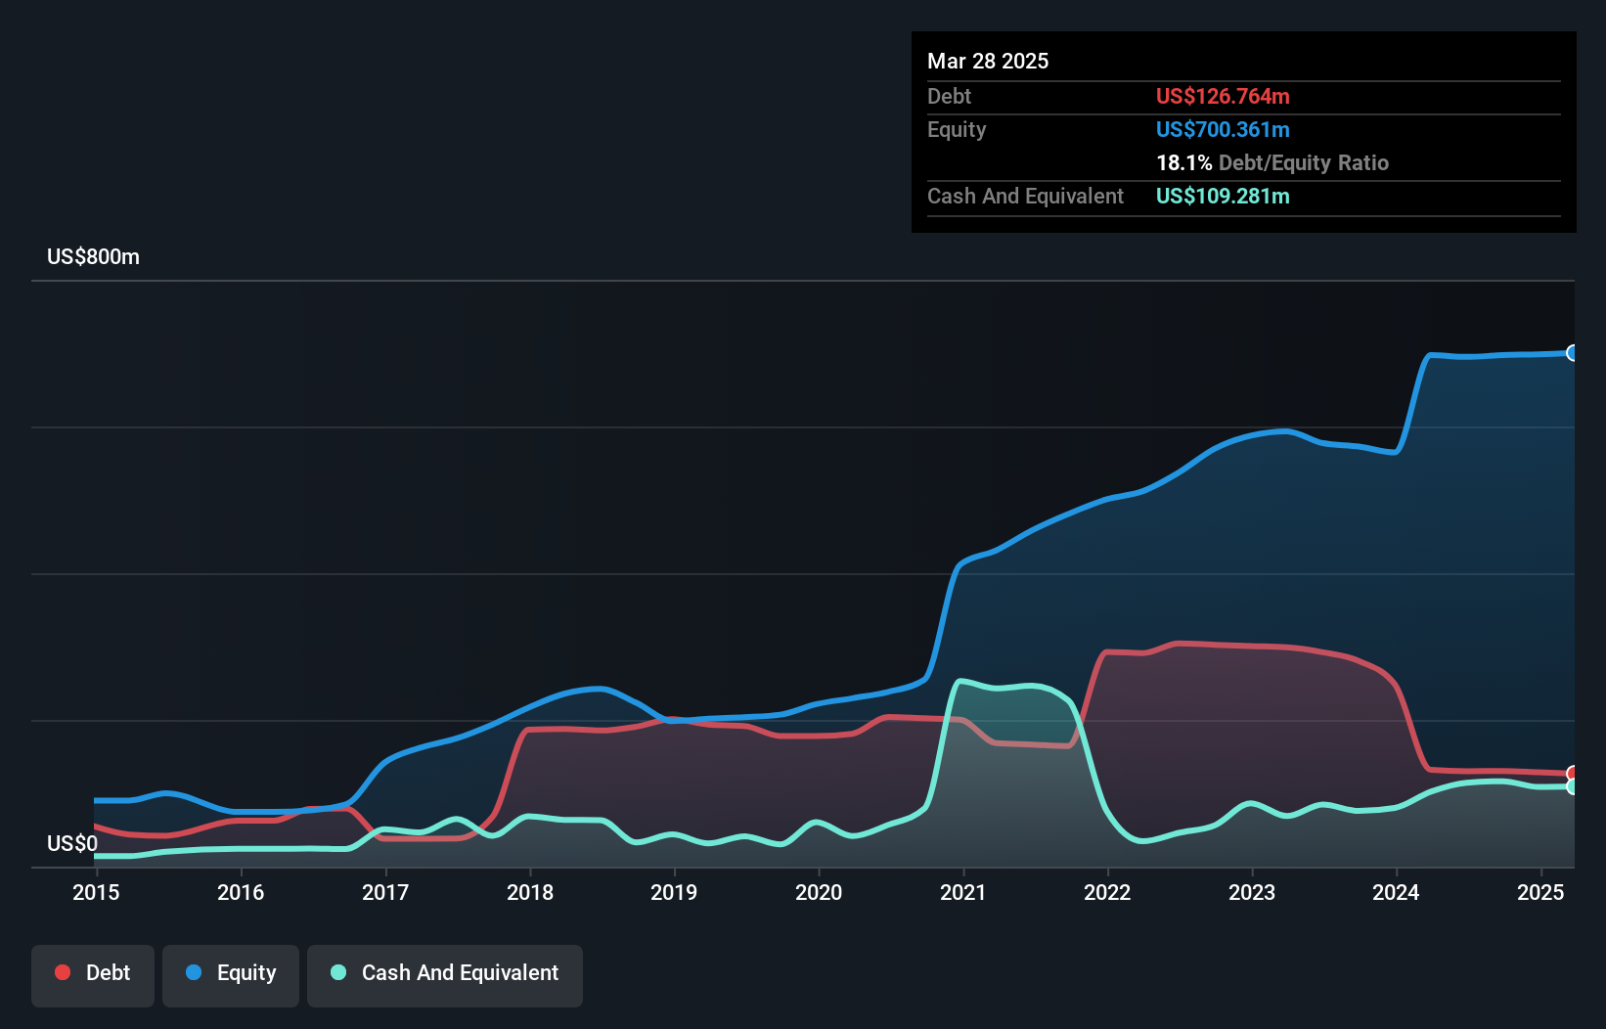
Task: Click the 18.1% Debt/Equity Ratio text
Action: (1272, 162)
